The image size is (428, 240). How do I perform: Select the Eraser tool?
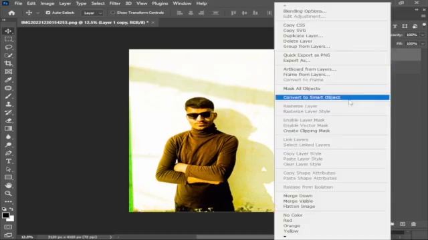pyautogui.click(x=8, y=120)
